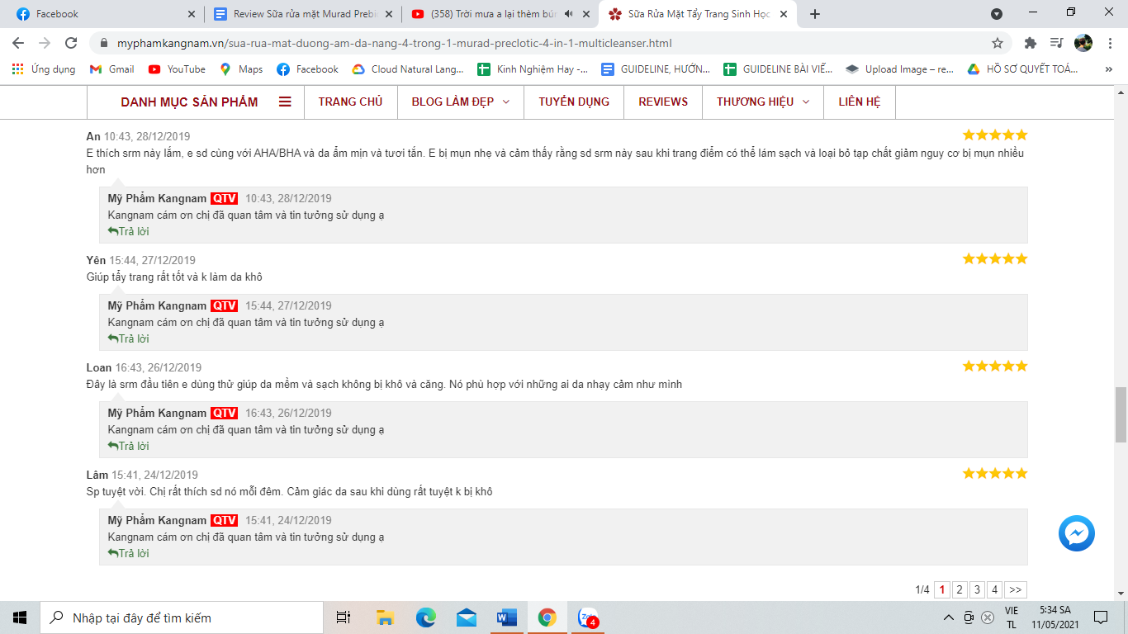The height and width of the screenshot is (634, 1128).
Task: Open the GUIDELINE, HƯỚN... bookmark
Action: coord(656,69)
